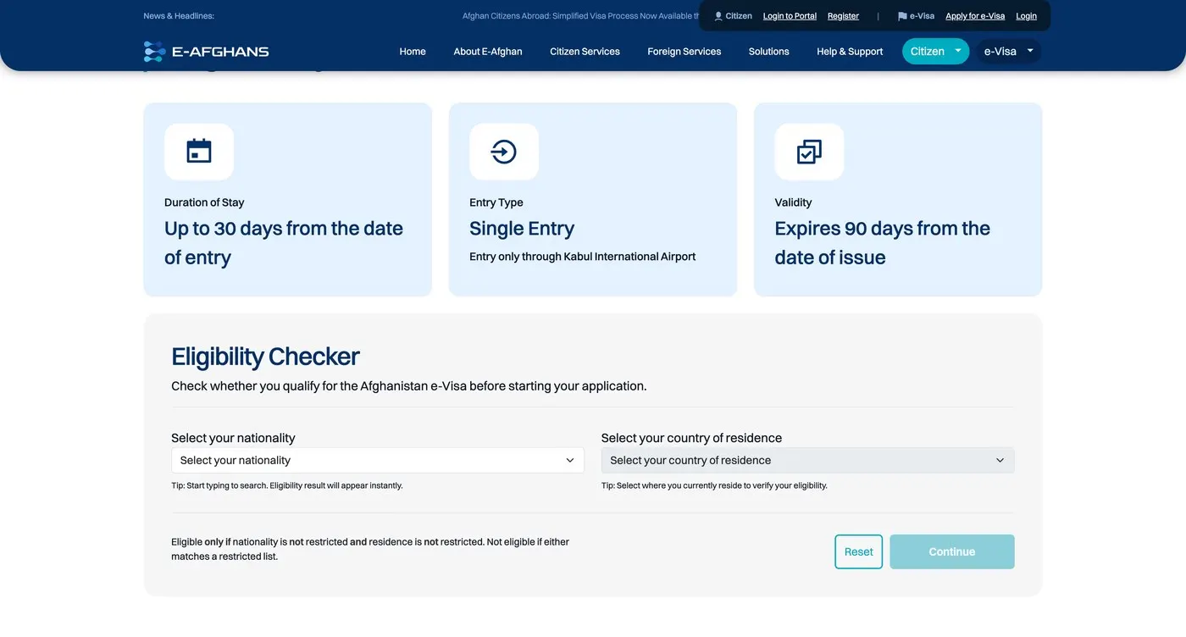Open Help & Support menu item

click(x=850, y=52)
